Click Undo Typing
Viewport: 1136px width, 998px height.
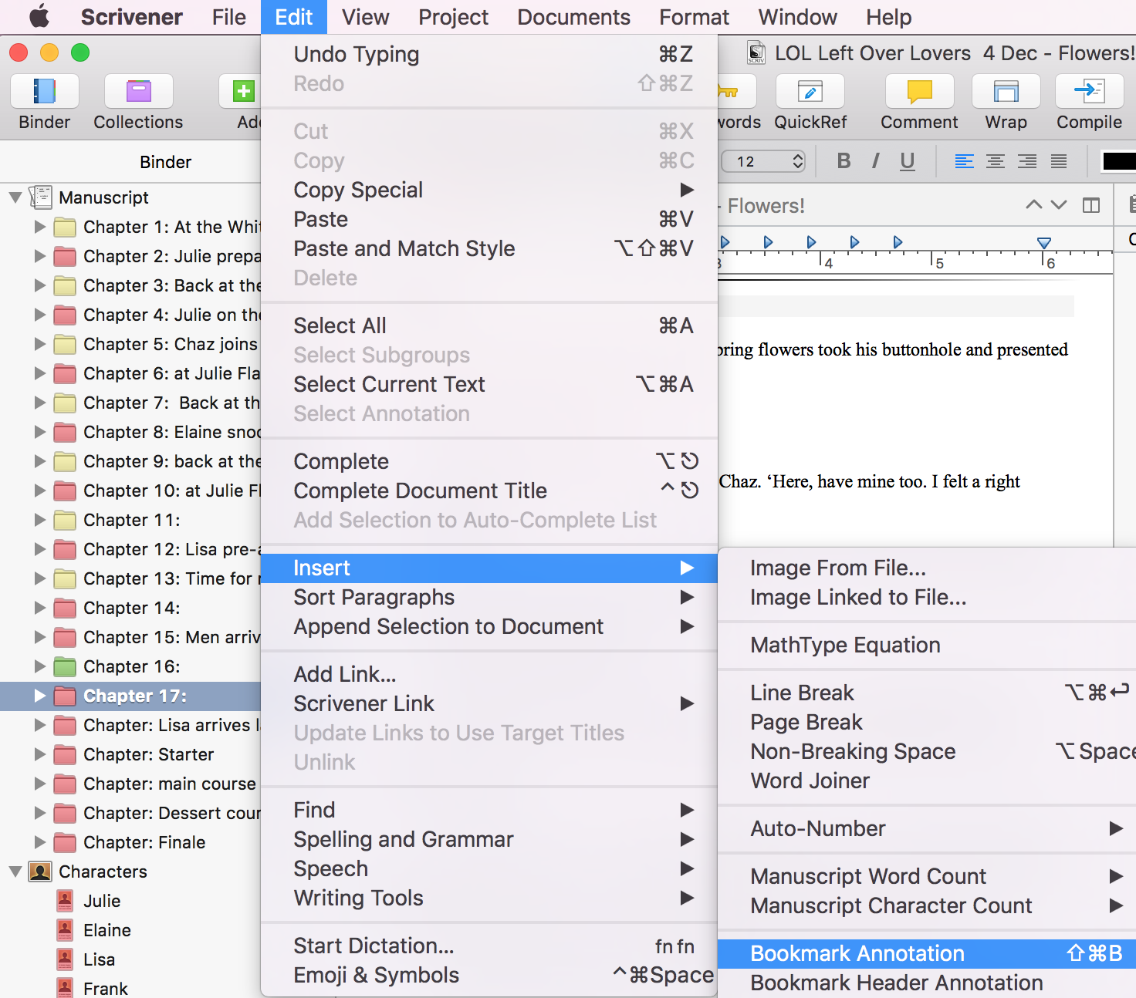click(x=489, y=54)
